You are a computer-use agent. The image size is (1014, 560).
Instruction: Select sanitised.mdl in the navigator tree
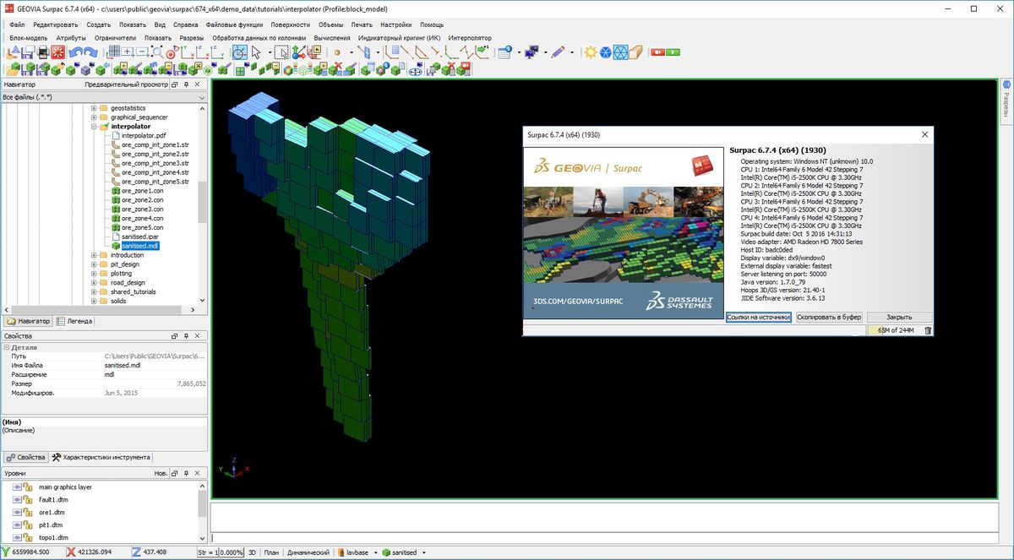pos(141,246)
